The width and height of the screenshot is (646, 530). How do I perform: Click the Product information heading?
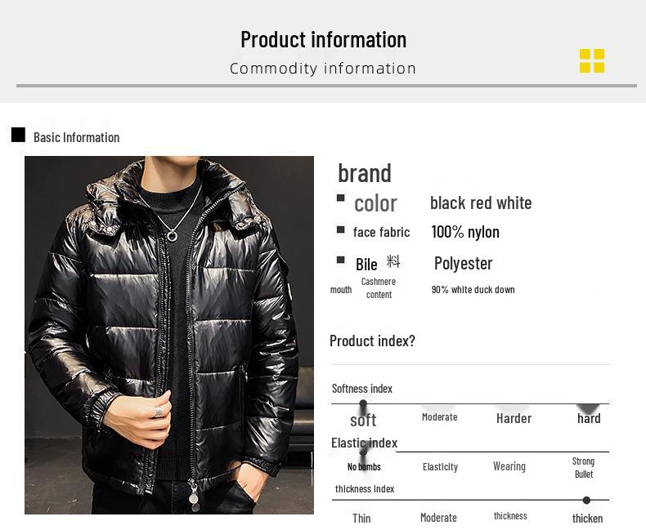click(323, 39)
